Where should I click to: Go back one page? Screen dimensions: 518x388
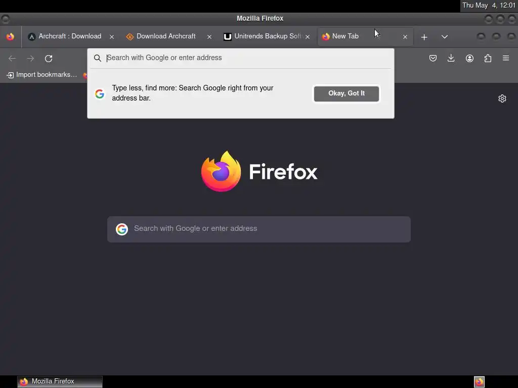click(x=12, y=59)
